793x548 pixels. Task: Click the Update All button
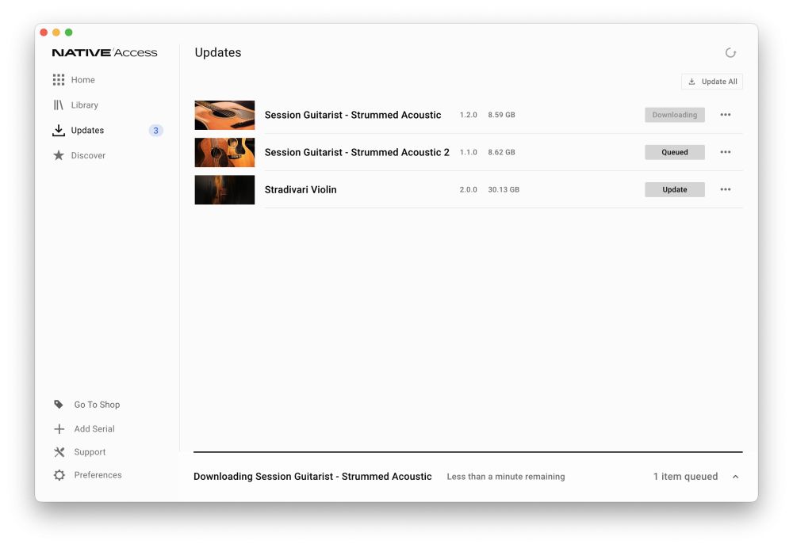[712, 82]
